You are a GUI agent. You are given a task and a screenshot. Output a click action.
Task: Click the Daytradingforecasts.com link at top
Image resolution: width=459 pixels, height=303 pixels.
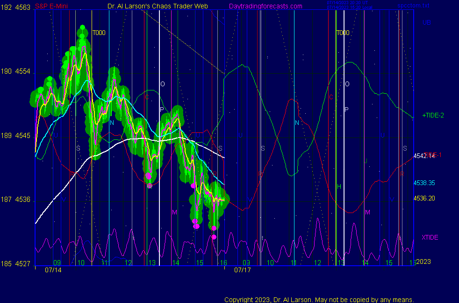265,6
